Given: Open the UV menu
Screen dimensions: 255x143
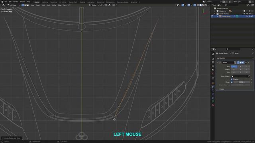Looking at the screenshot, I should [x=69, y=5].
